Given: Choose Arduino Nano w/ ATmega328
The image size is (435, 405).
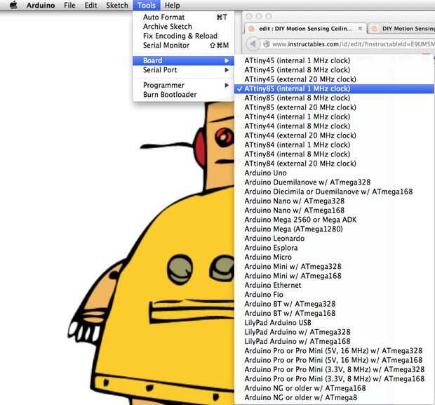Looking at the screenshot, I should point(334,201).
